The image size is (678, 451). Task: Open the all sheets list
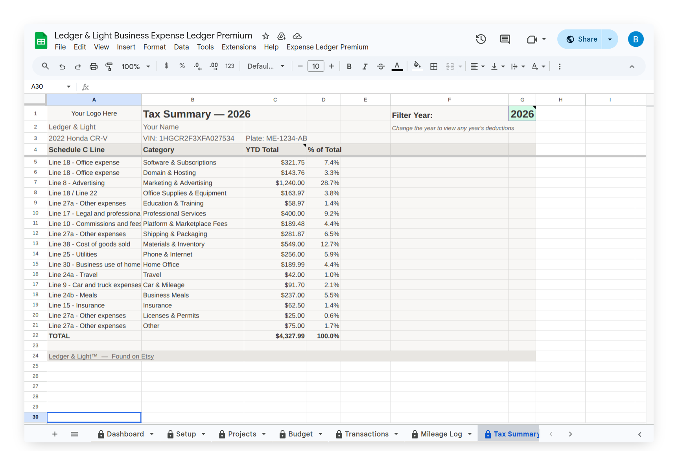(74, 434)
